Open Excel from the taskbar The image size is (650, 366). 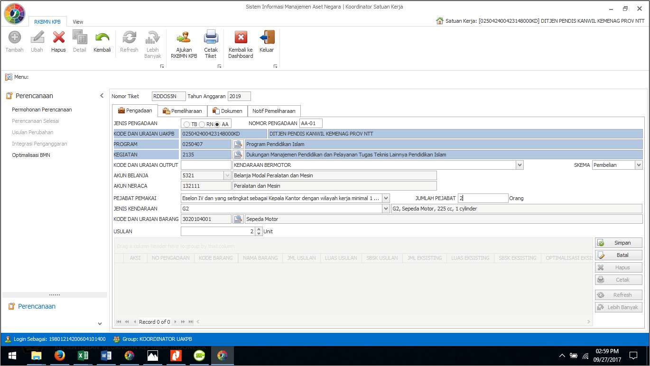point(83,356)
